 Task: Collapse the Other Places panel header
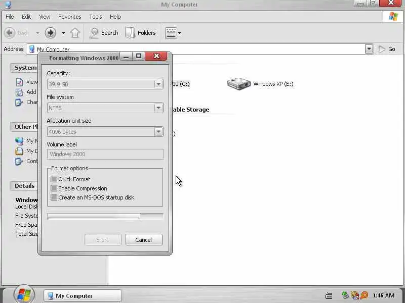point(24,127)
